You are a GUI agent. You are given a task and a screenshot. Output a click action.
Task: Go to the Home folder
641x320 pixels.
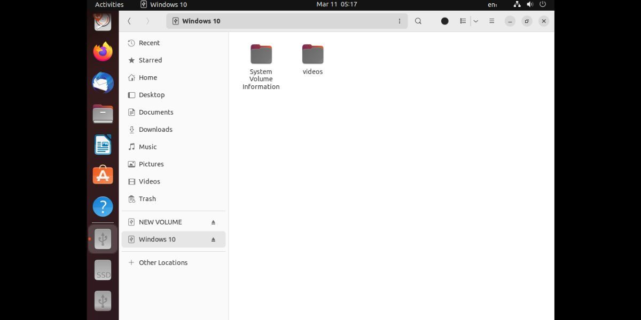click(174, 77)
